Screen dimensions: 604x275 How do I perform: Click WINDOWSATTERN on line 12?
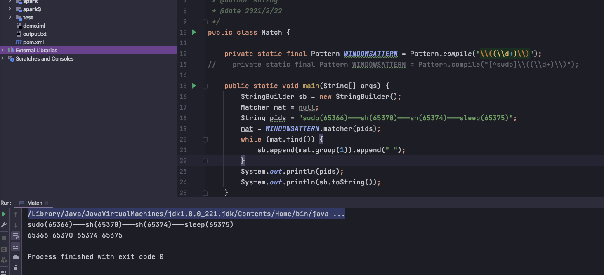point(371,54)
